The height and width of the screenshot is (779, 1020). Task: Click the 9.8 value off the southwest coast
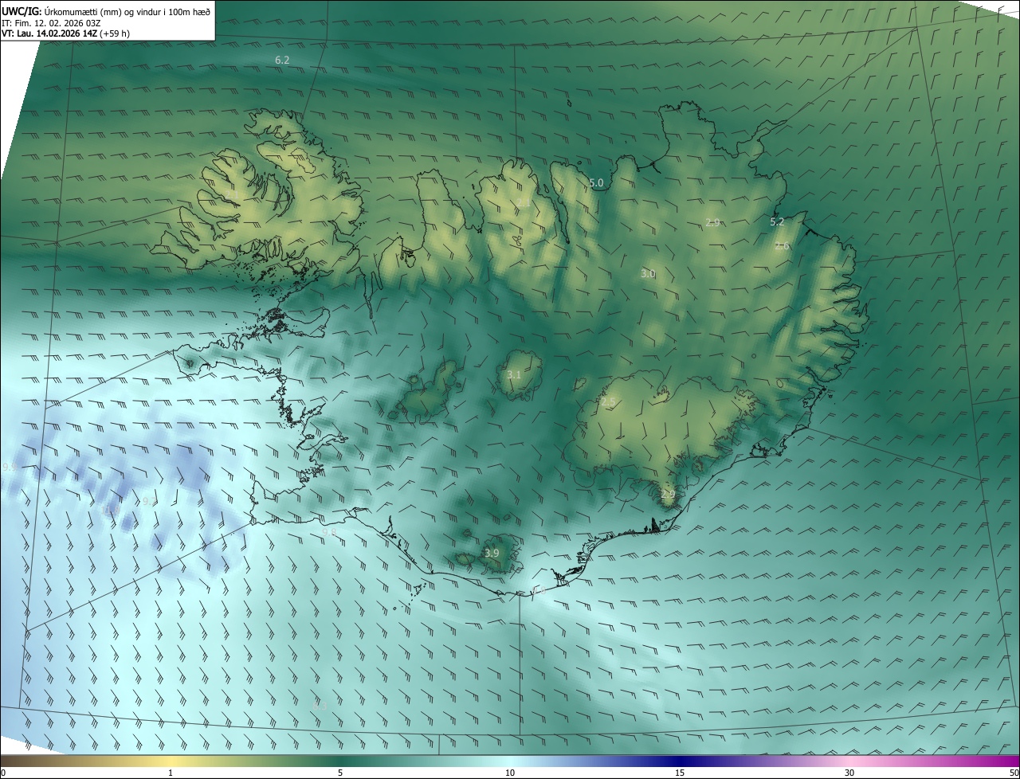coord(329,533)
